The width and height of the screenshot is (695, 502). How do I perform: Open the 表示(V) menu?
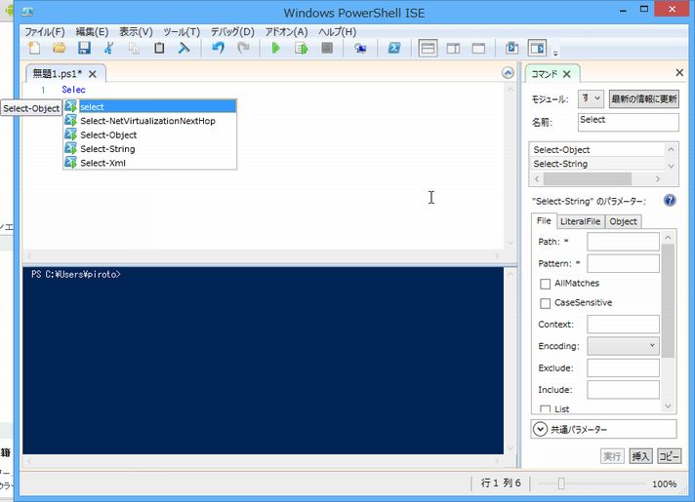[136, 32]
